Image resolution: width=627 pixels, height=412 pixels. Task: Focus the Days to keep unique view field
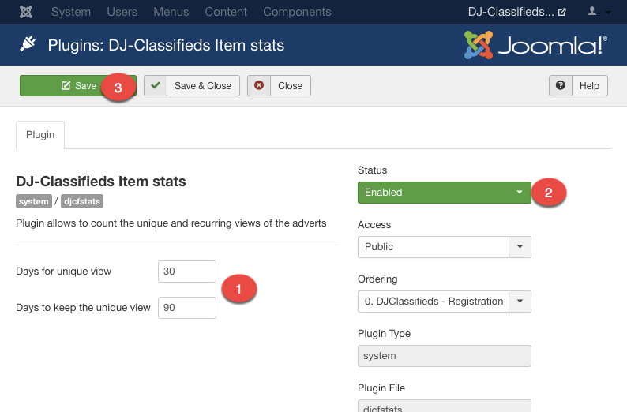coord(187,308)
